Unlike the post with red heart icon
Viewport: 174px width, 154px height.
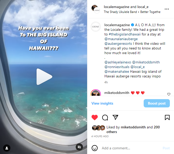[95, 118]
